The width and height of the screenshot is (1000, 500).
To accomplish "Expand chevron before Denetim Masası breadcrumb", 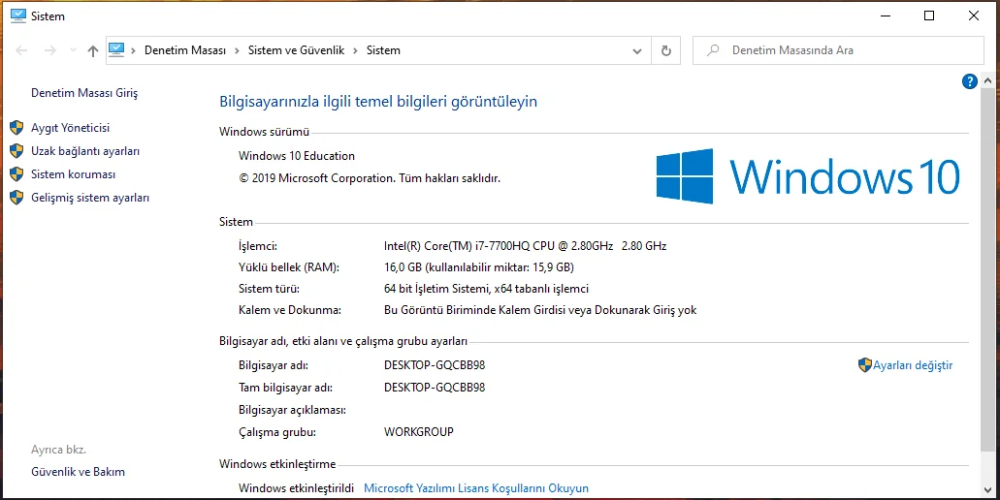I will coord(133,50).
